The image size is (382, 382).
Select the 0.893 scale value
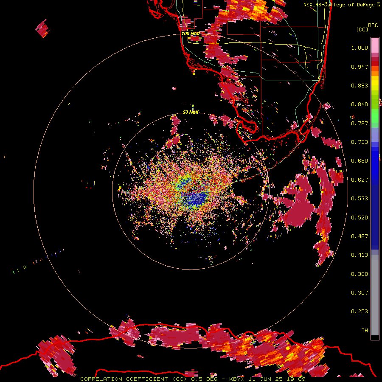tap(360, 85)
